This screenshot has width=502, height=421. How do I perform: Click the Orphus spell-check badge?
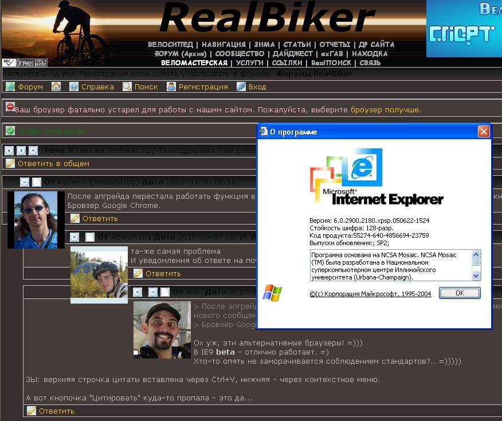click(x=25, y=62)
